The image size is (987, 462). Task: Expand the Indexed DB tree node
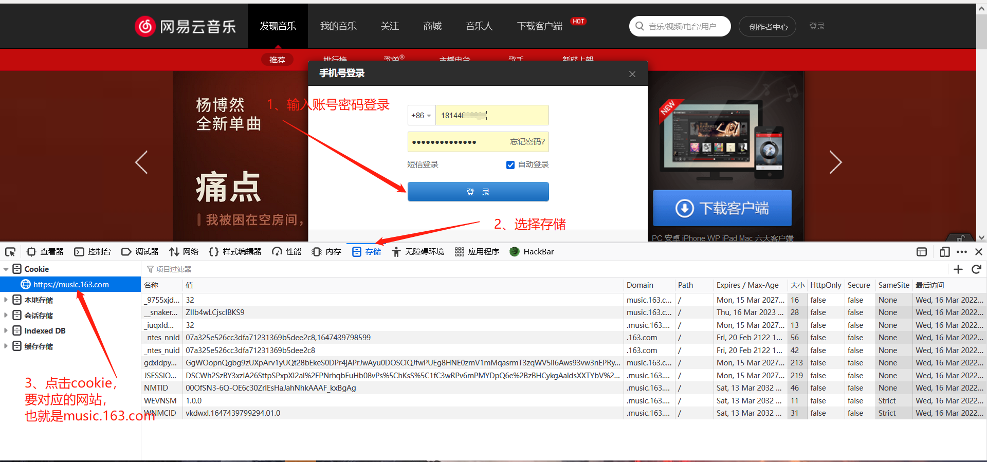click(6, 331)
